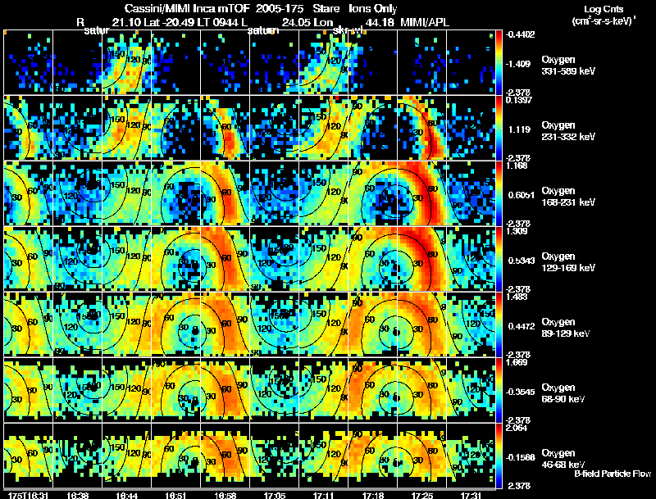The height and width of the screenshot is (499, 656).
Task: Click the 1.119 colorbar value
Action: tap(519, 129)
